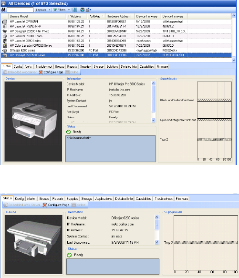Click the device list scrollbar down arrow
Viewport: 239px width, 278px height.
[234, 60]
